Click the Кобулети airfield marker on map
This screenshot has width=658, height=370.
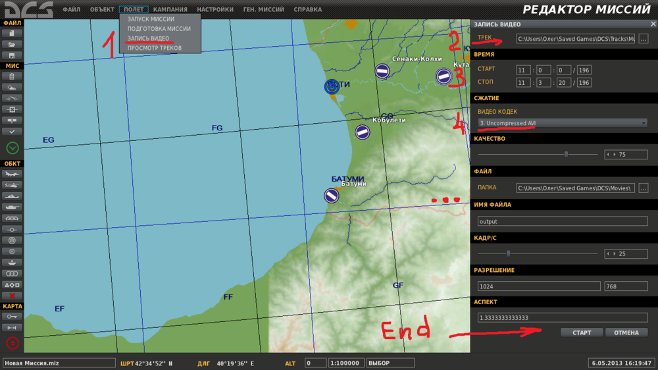(x=363, y=132)
